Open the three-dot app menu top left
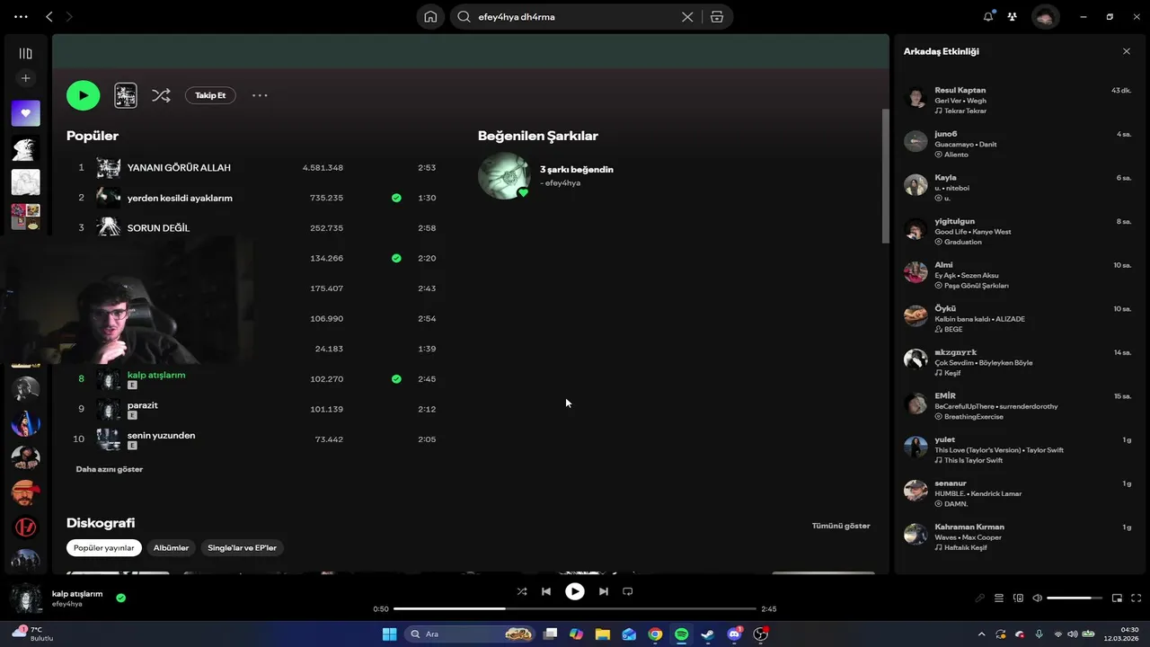 coord(21,16)
